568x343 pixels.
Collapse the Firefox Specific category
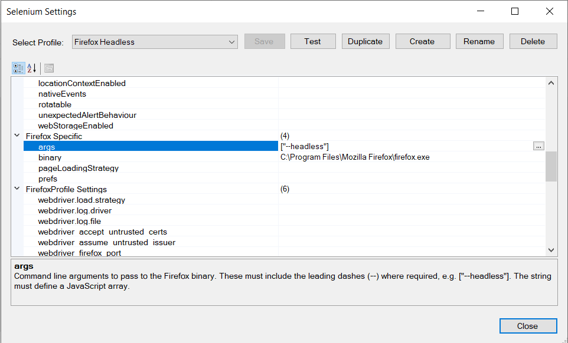[x=17, y=135]
